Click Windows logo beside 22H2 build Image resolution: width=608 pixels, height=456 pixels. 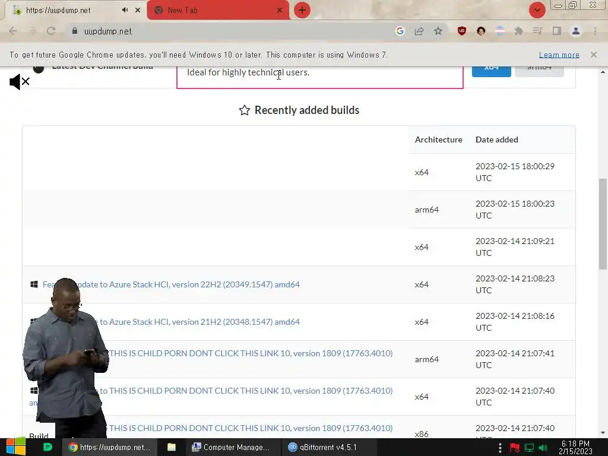click(34, 284)
